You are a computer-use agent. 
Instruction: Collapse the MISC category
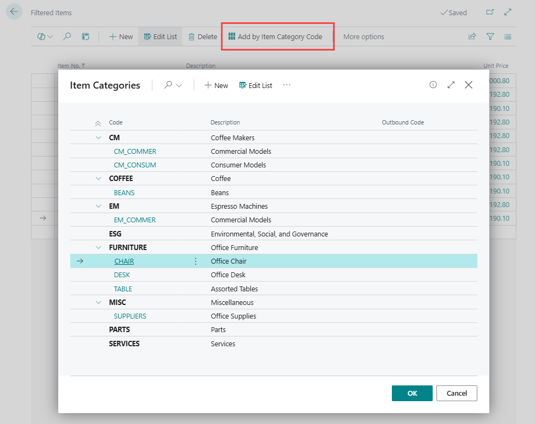click(99, 302)
